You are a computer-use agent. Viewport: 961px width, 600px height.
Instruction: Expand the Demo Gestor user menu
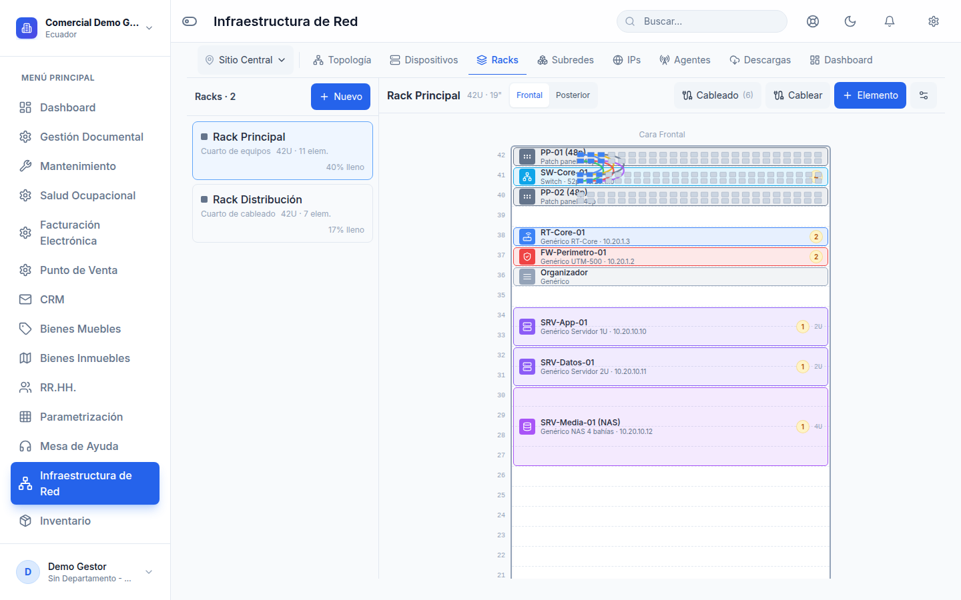click(x=85, y=572)
